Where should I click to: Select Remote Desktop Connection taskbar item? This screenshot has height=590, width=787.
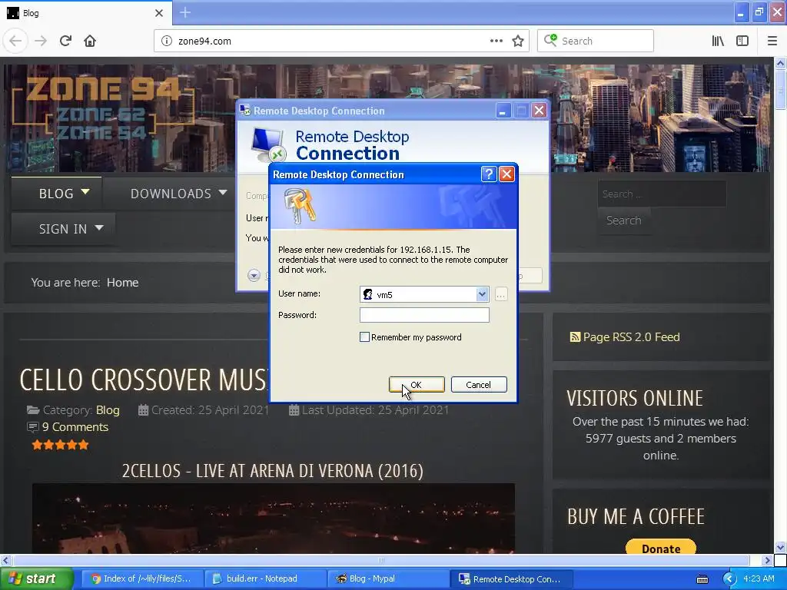pyautogui.click(x=512, y=579)
